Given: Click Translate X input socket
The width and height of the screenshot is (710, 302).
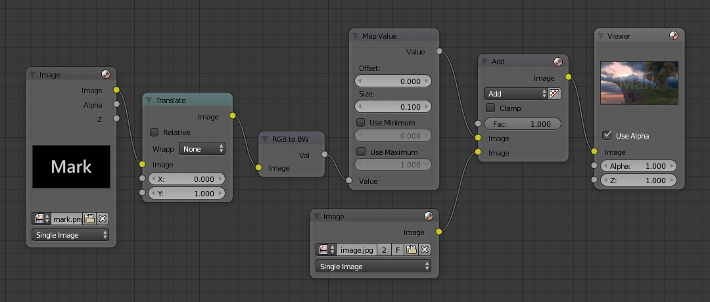Looking at the screenshot, I should click(142, 179).
